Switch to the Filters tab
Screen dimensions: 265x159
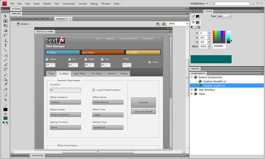[x=124, y=74]
